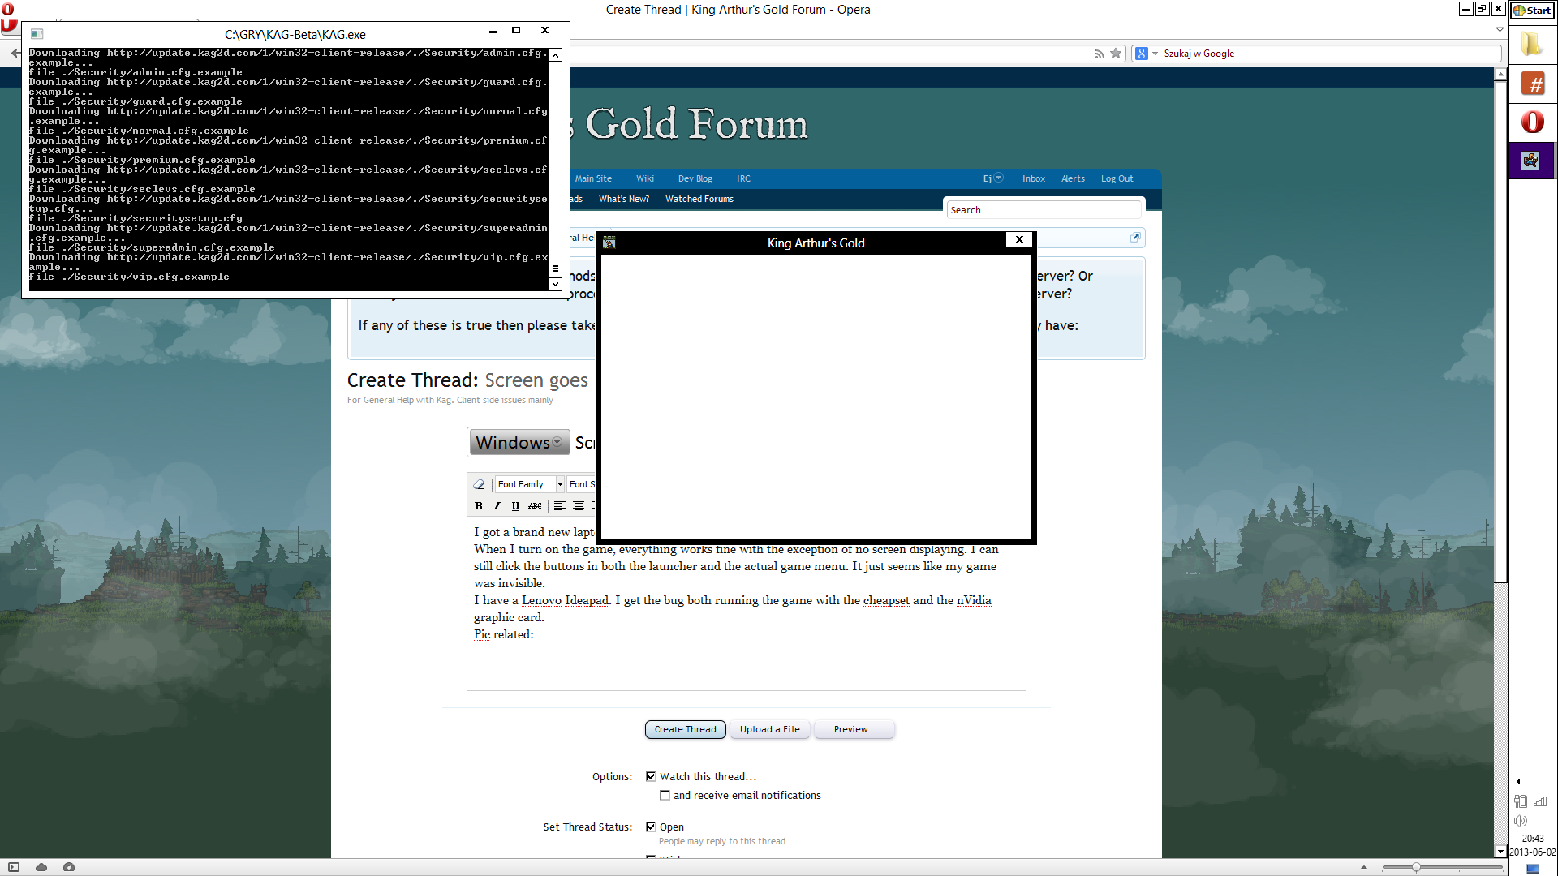Screen dimensions: 1558x876
Task: Click the console window scroll up arrow
Action: pos(556,55)
